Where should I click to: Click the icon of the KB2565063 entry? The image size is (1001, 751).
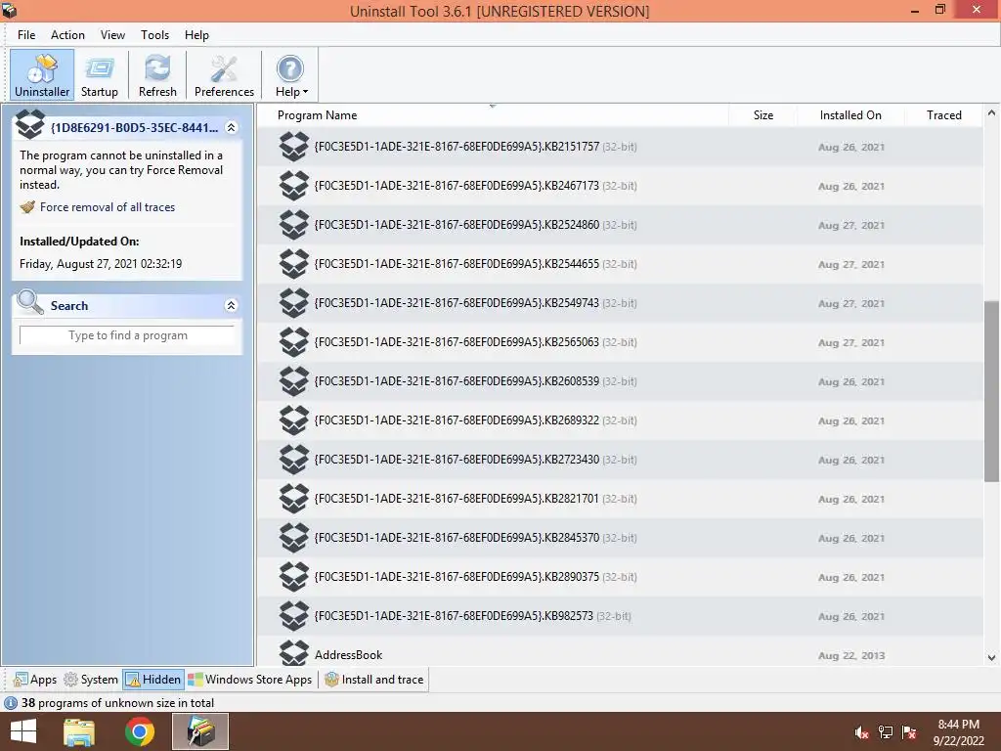pos(294,342)
